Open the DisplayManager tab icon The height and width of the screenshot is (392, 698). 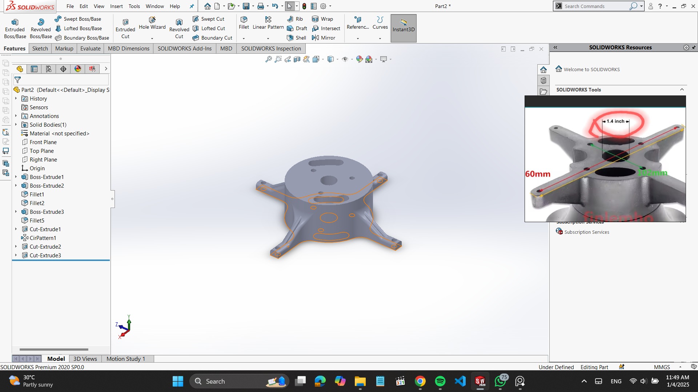pyautogui.click(x=78, y=69)
